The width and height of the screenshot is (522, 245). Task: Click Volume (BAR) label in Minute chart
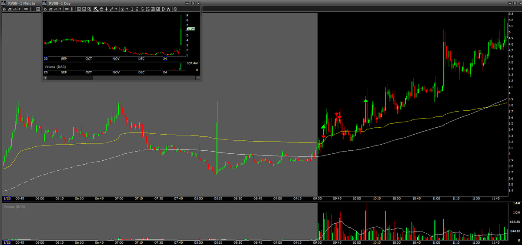click(13, 206)
